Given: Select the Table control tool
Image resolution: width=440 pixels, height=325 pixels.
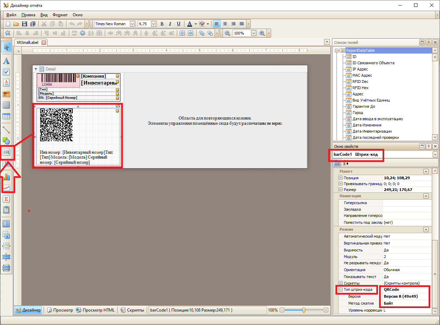Looking at the screenshot, I should pyautogui.click(x=6, y=116).
